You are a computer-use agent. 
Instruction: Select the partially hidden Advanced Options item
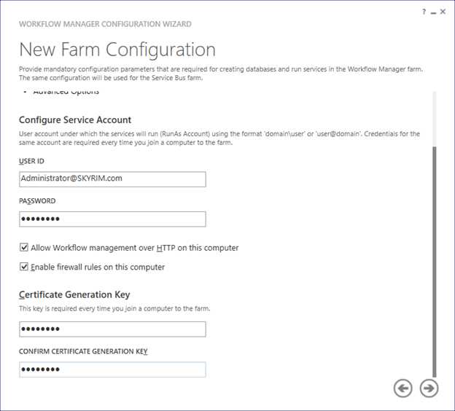click(x=66, y=92)
